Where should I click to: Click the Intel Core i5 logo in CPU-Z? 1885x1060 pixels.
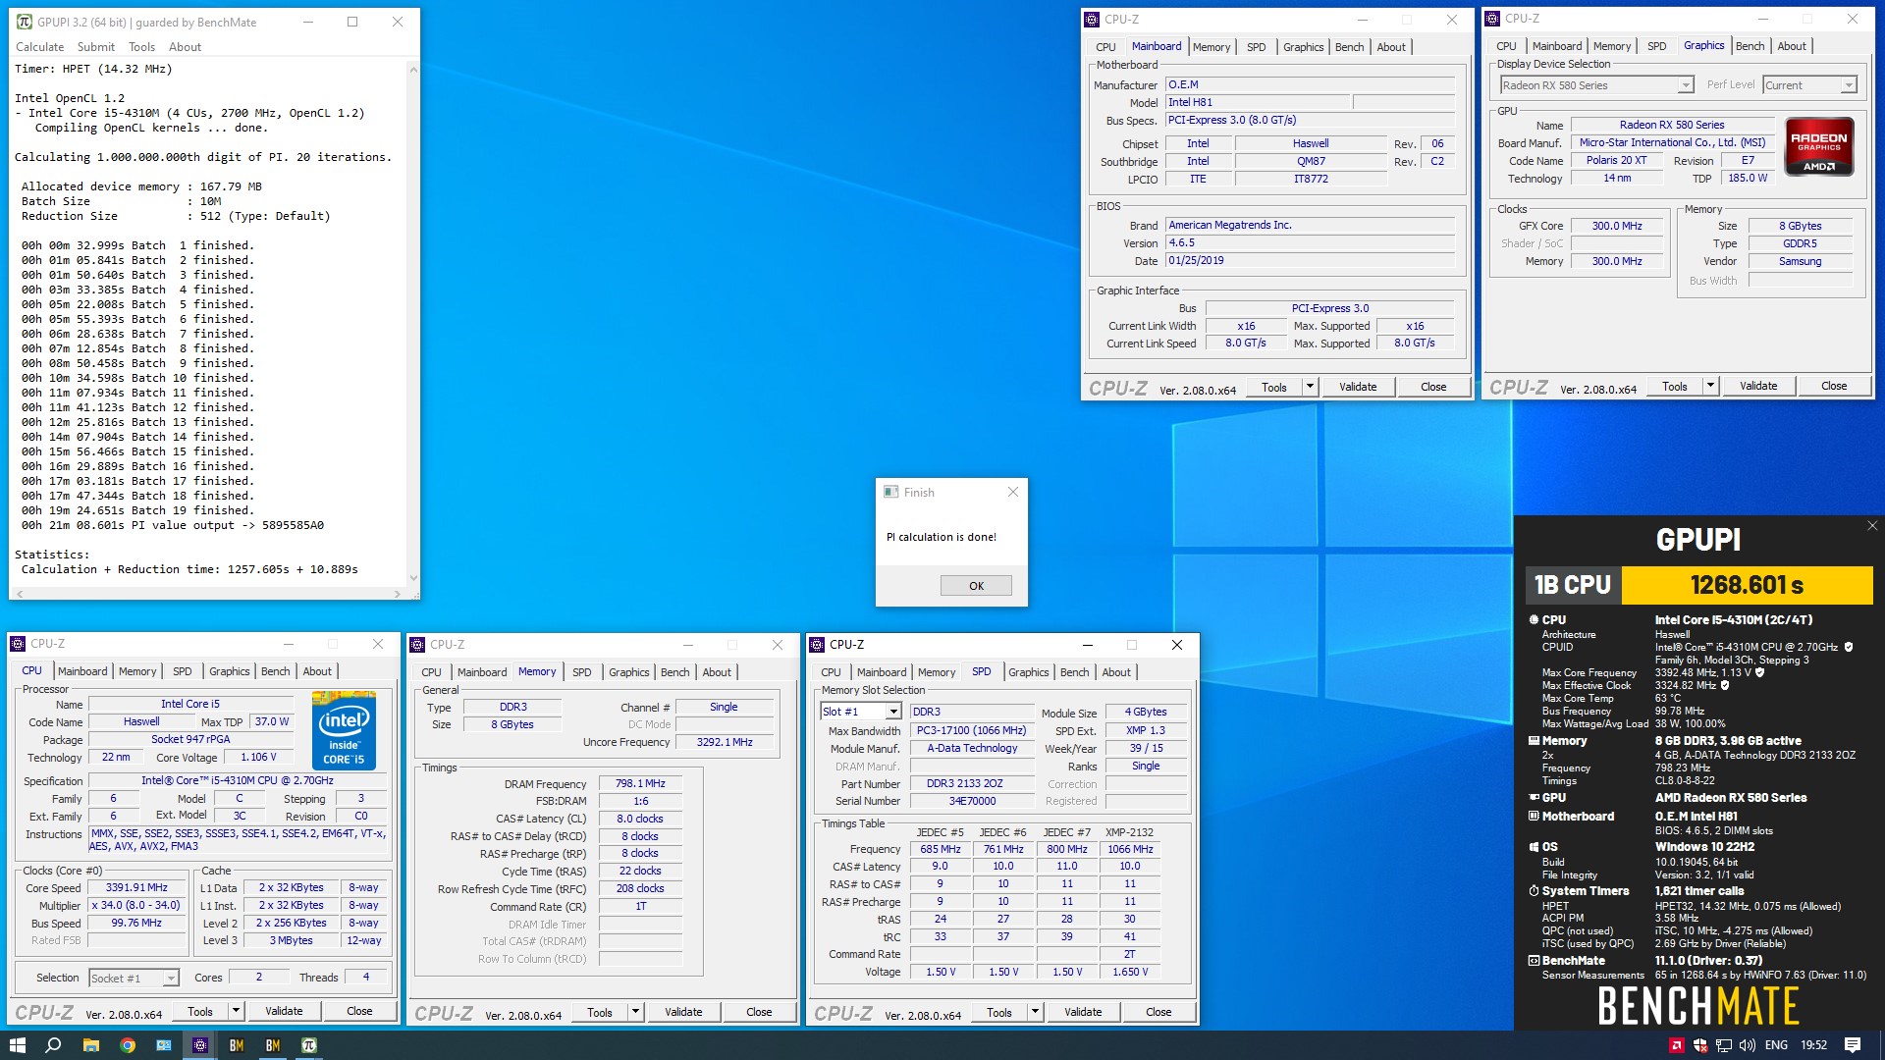[344, 730]
